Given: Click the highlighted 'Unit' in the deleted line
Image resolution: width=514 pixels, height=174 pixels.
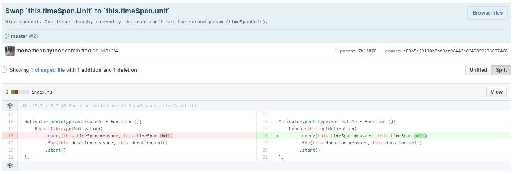Looking at the screenshot, I should pyautogui.click(x=165, y=136).
